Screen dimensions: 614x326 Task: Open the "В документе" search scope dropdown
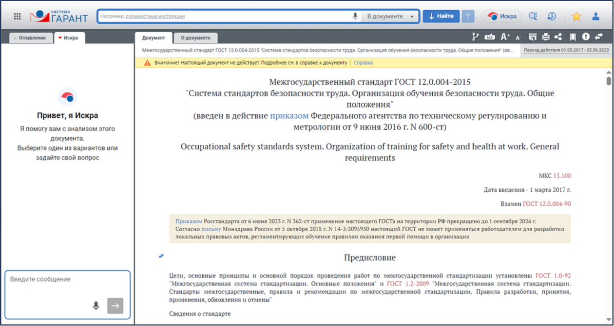(390, 16)
